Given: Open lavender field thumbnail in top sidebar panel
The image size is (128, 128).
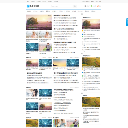Looking at the screenshot, I should click(91, 24).
